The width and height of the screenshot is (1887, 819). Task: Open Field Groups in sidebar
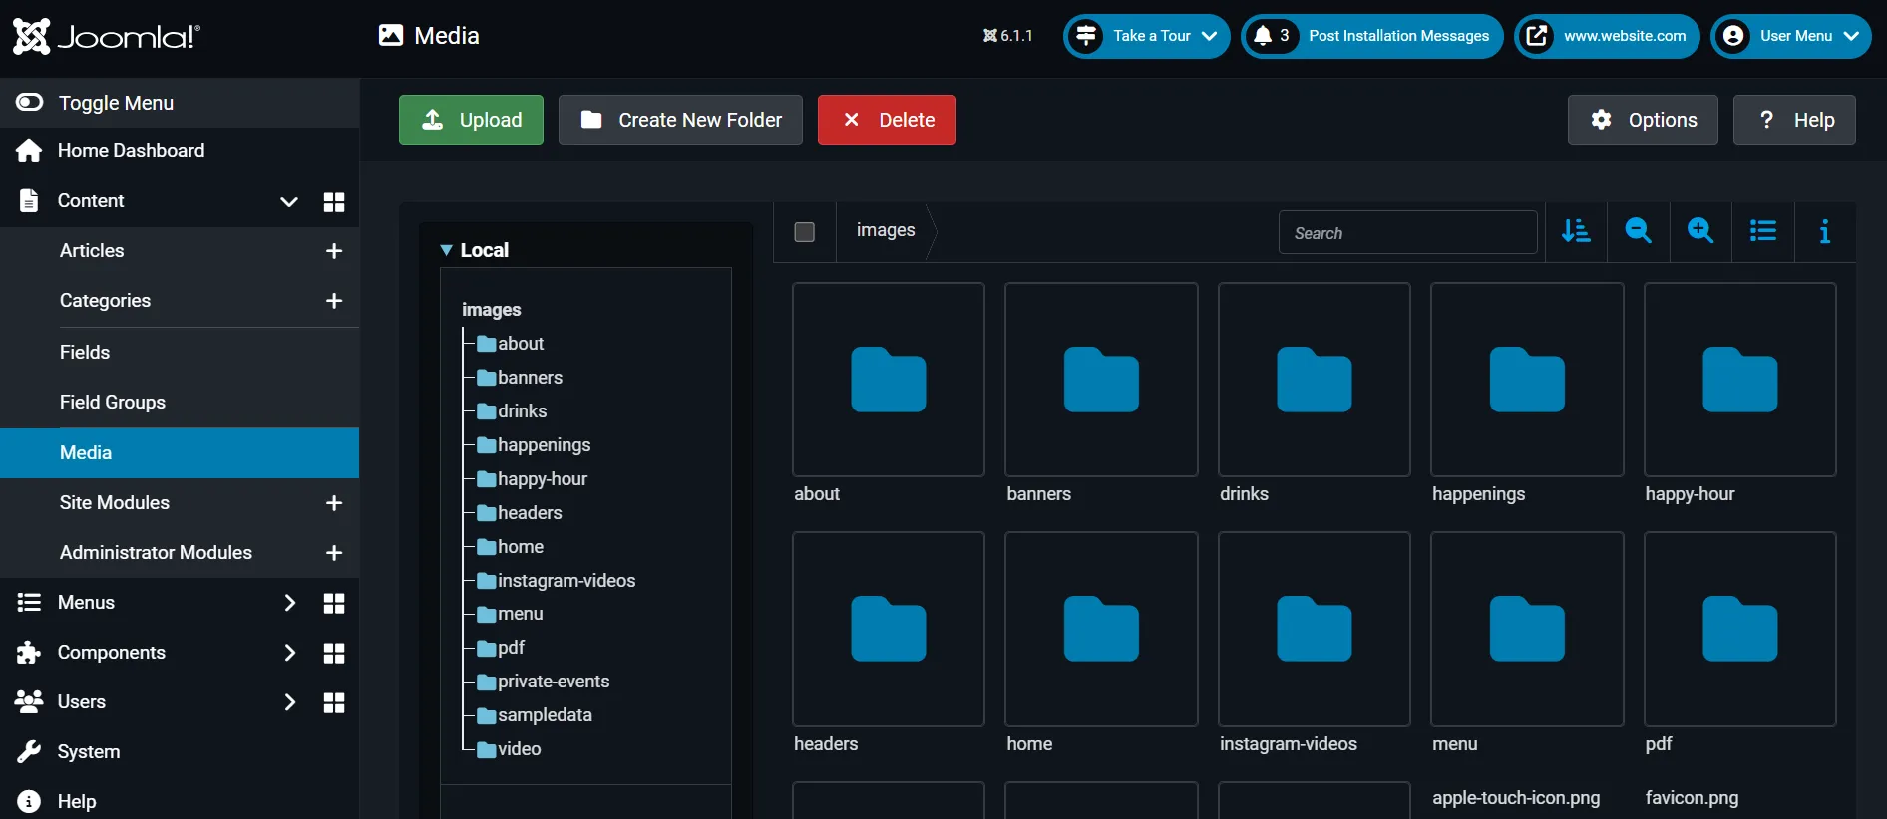coord(113,403)
